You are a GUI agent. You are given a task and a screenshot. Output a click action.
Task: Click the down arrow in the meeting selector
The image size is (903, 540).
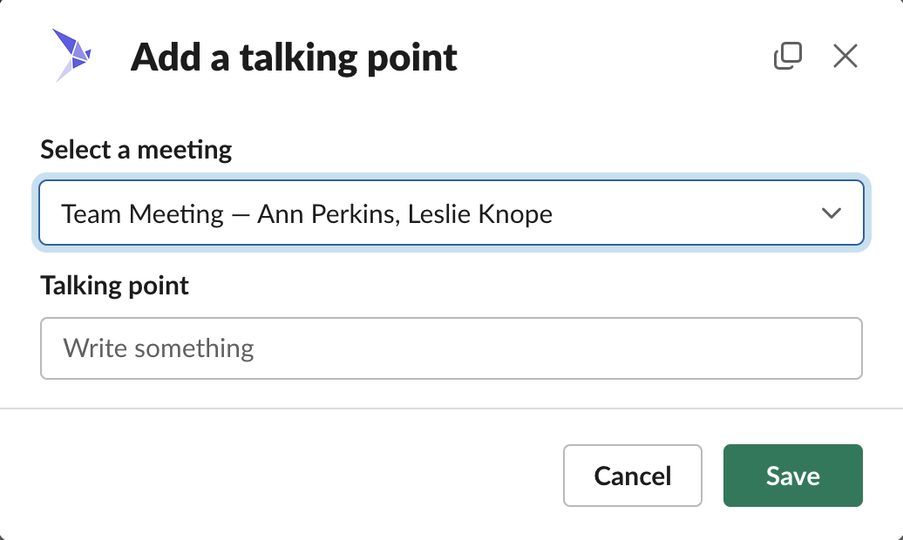[831, 213]
